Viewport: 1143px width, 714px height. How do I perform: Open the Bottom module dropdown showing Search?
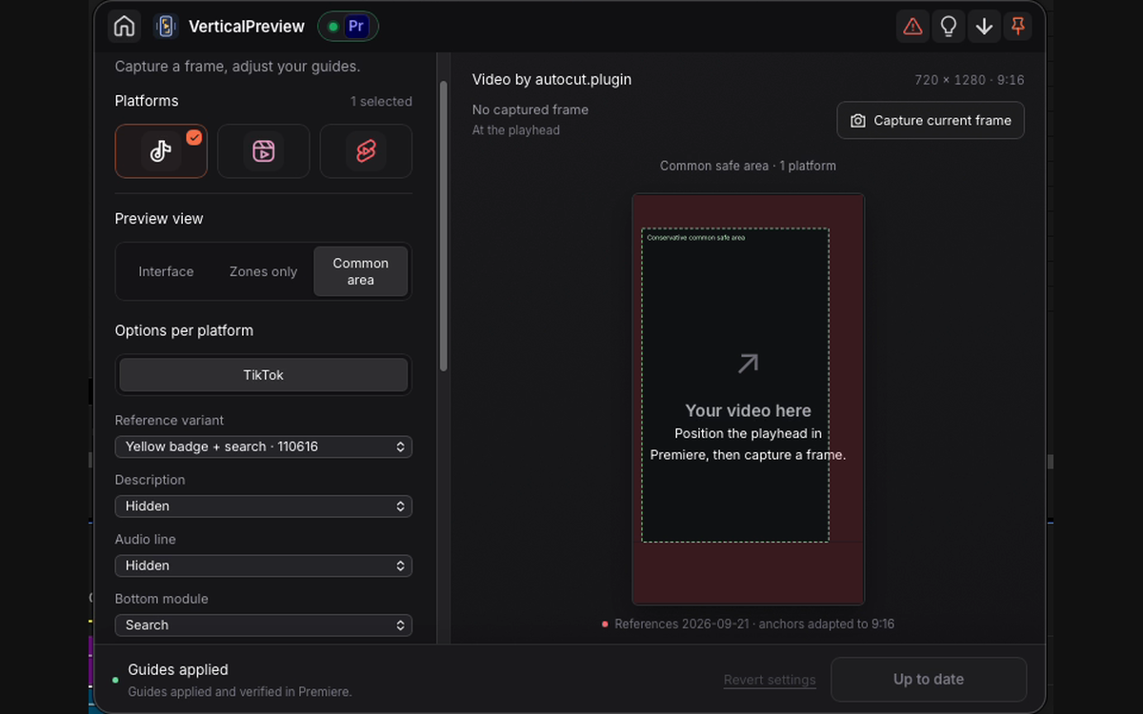pyautogui.click(x=263, y=625)
